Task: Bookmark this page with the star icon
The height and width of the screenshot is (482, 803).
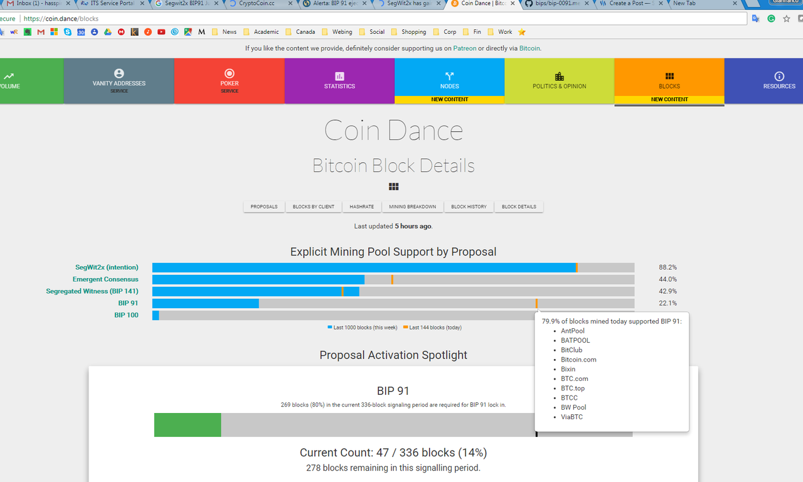Action: [785, 19]
